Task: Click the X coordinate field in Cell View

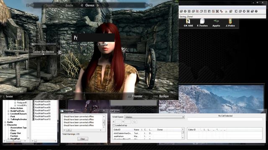Action: pos(118,122)
